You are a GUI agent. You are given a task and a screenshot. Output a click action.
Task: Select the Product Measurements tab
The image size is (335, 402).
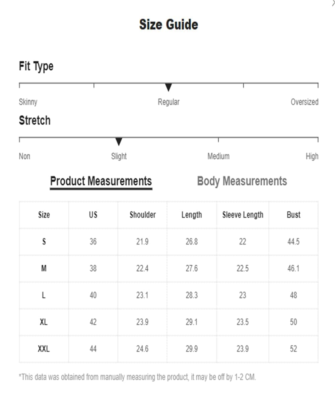pyautogui.click(x=101, y=181)
